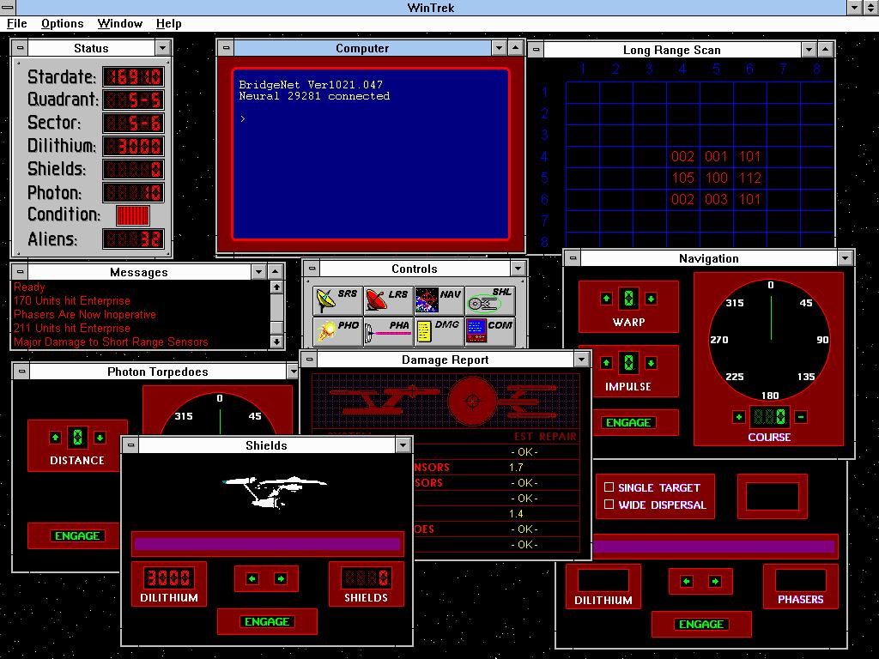Click the minus button beside COURSE

(x=801, y=417)
